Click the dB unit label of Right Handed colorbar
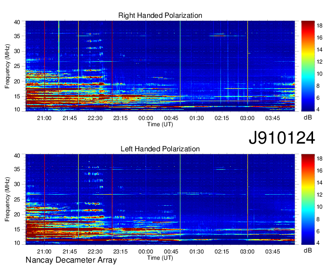Viewport: 328px width, 266px height. click(x=308, y=118)
